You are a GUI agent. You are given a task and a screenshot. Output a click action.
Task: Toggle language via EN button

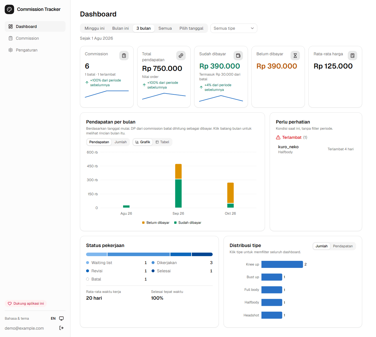tap(53, 318)
